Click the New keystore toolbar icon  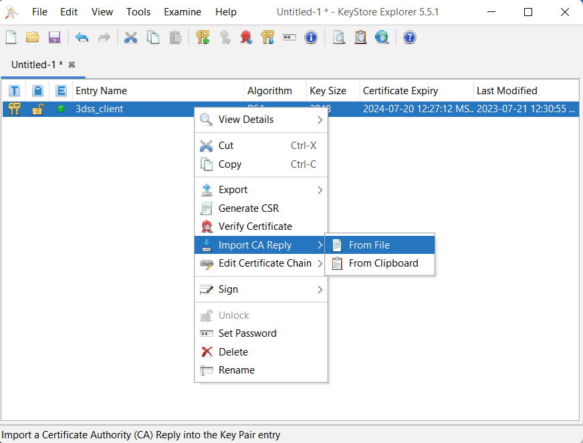point(11,37)
